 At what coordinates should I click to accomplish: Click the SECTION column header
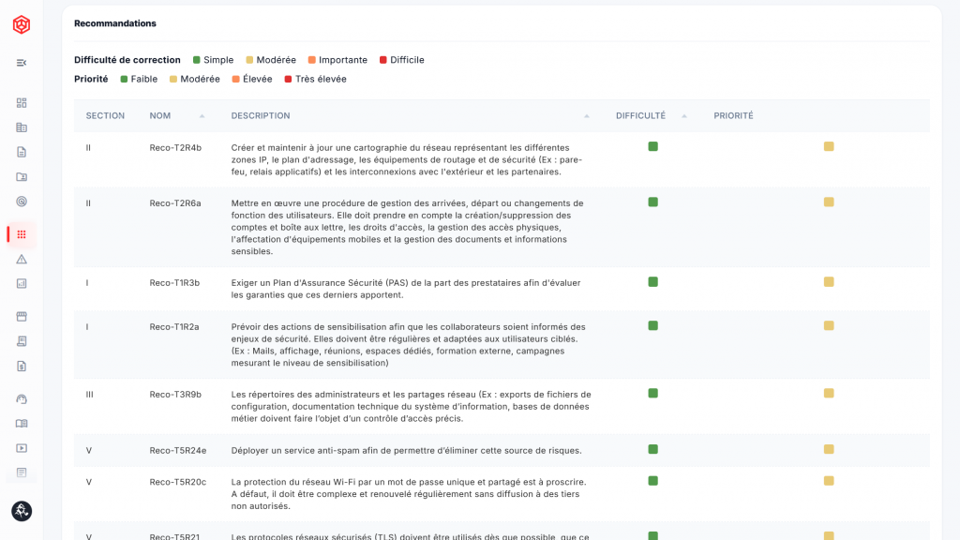[105, 115]
